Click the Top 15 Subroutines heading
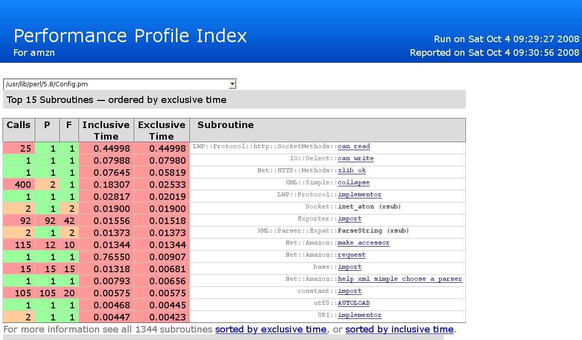Viewport: 582px width, 340px height. (x=117, y=100)
